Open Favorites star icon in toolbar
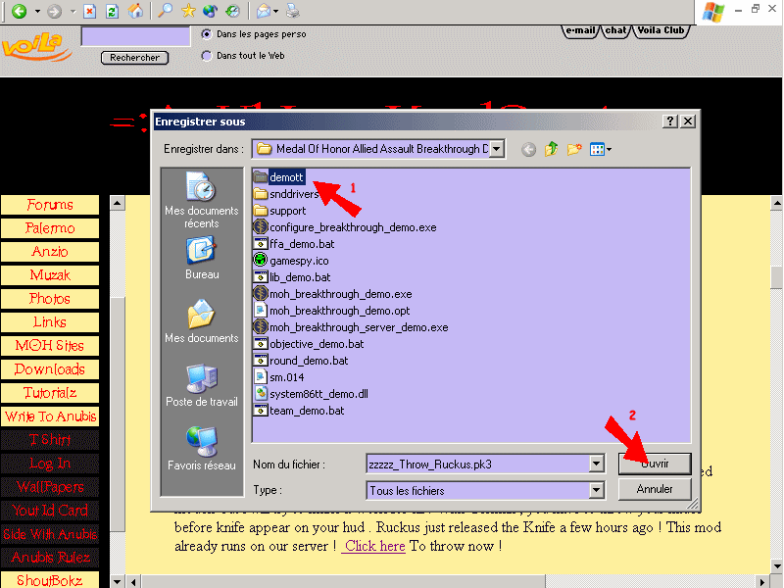This screenshot has width=784, height=588. coord(188,11)
